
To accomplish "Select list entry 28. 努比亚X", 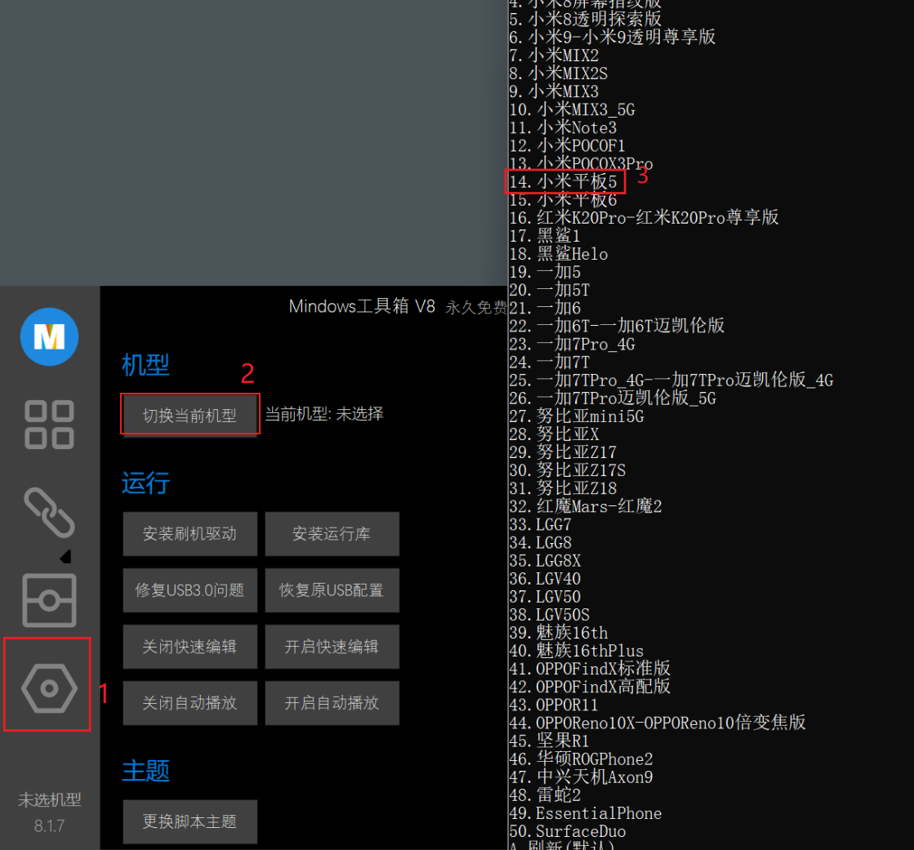I will tap(554, 434).
